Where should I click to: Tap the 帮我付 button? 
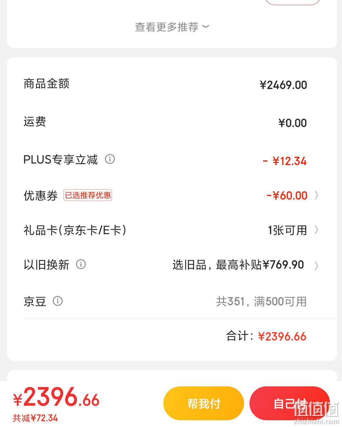204,403
